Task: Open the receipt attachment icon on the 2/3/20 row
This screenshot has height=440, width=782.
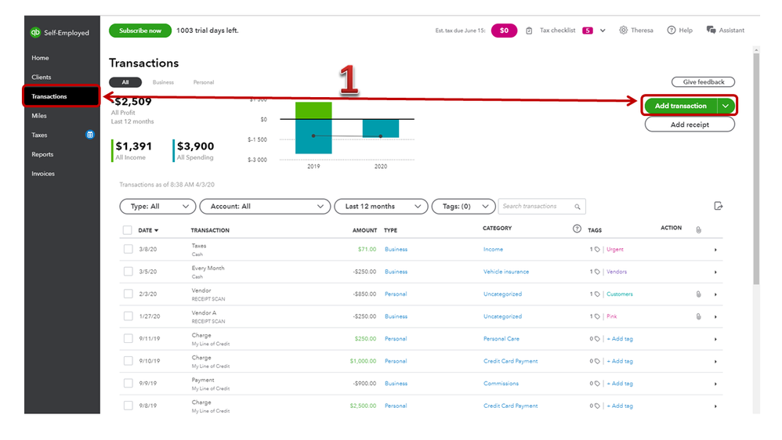Action: [699, 294]
